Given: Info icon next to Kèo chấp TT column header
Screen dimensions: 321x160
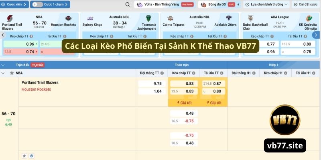Looking at the screenshot, I should (194, 73).
